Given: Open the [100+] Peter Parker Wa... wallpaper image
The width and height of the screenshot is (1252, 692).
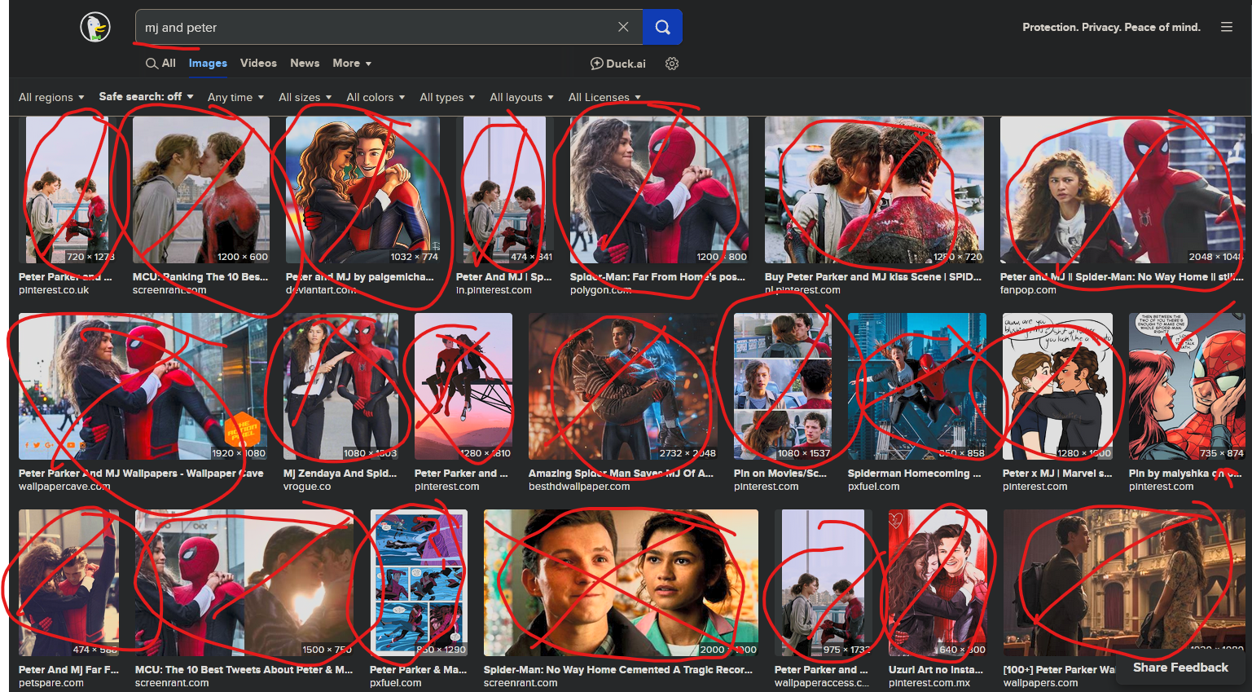Looking at the screenshot, I should tap(1124, 583).
